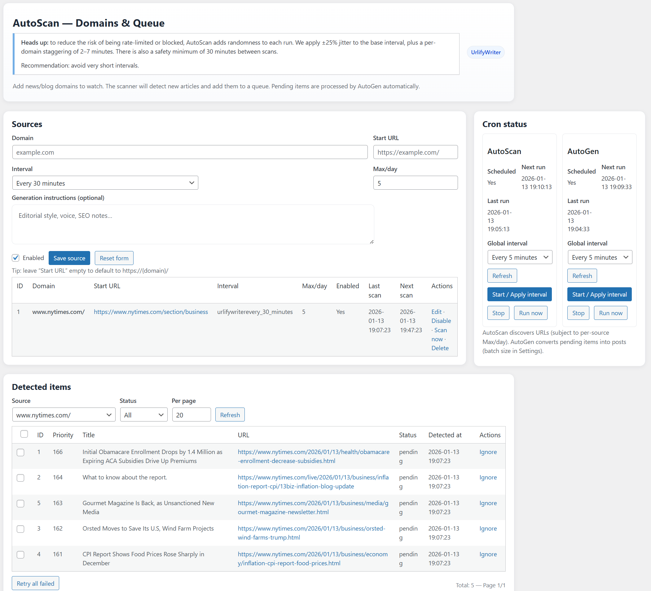
Task: Check the row for Gourmet Magazine item
Action: click(20, 504)
